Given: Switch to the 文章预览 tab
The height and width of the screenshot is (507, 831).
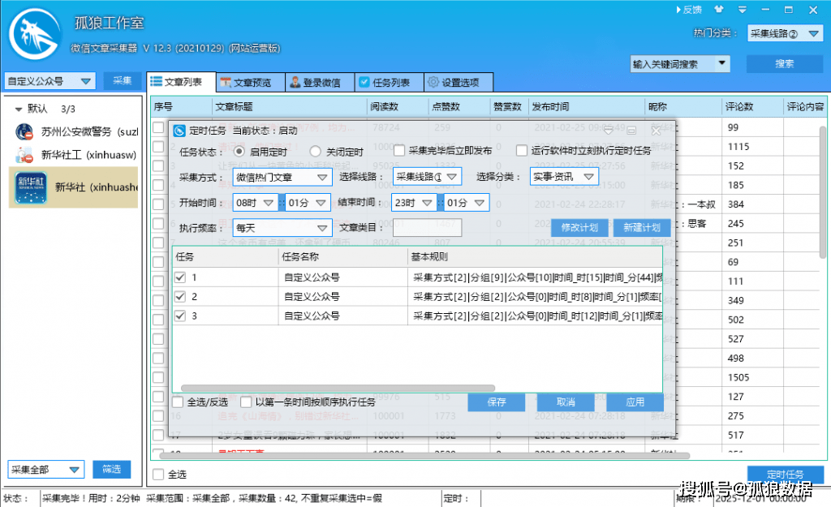Looking at the screenshot, I should 251,82.
